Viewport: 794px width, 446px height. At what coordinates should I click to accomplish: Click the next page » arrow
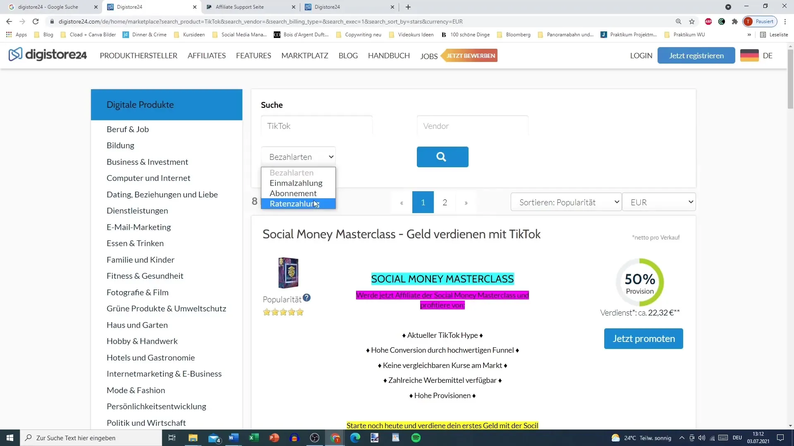click(x=466, y=202)
